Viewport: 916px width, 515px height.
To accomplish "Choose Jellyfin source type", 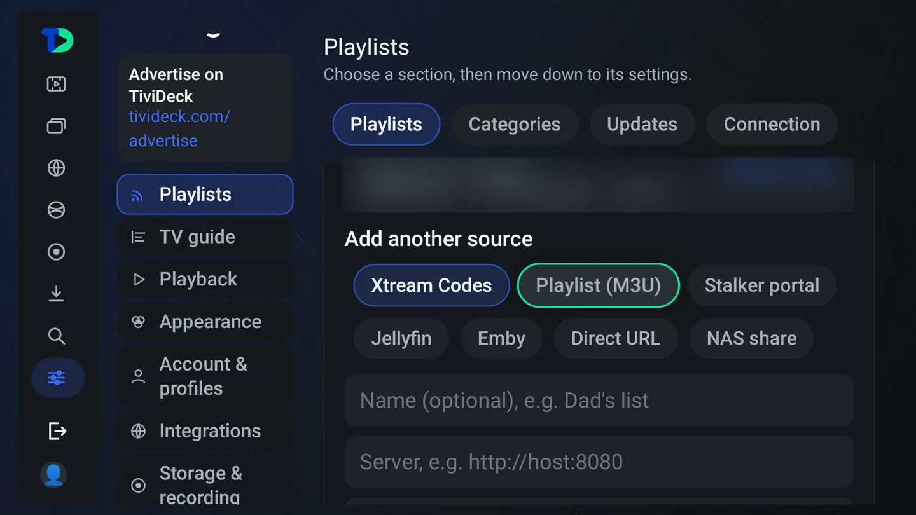I will [401, 338].
